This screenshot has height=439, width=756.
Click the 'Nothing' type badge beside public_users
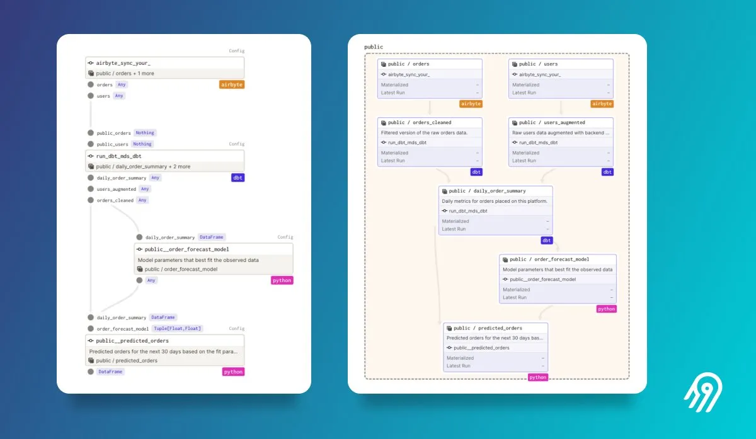point(142,144)
